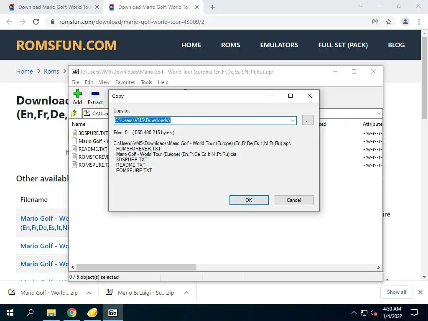Click the lock icon in address bar
The width and height of the screenshot is (428, 321).
pyautogui.click(x=53, y=22)
